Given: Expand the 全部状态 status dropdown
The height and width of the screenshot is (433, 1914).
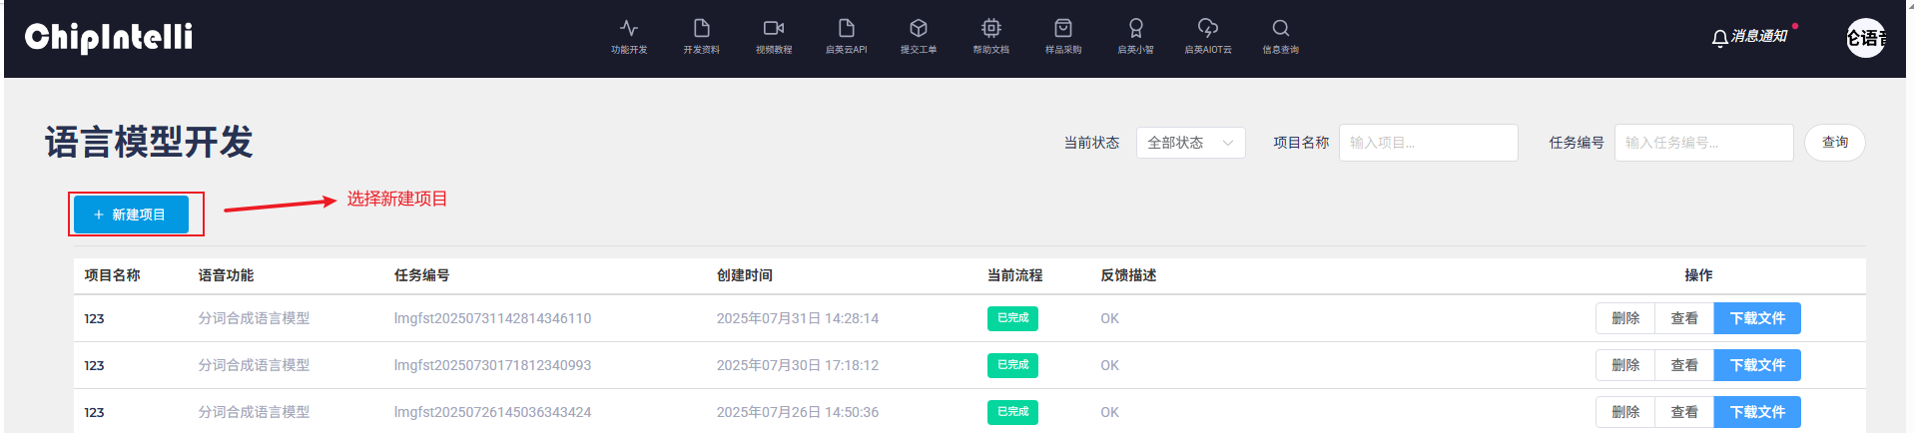Looking at the screenshot, I should point(1190,143).
